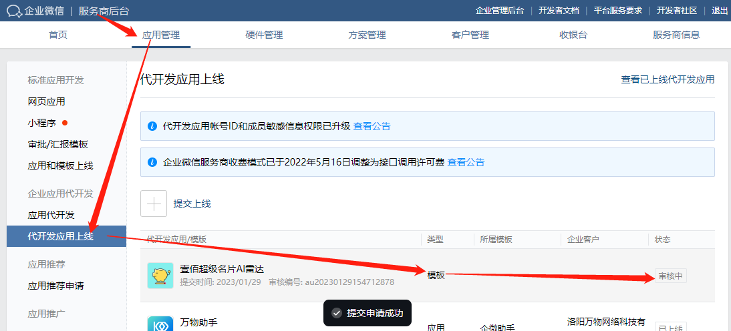Image resolution: width=731 pixels, height=331 pixels.
Task: Go to 方案管理 tab
Action: tap(367, 35)
